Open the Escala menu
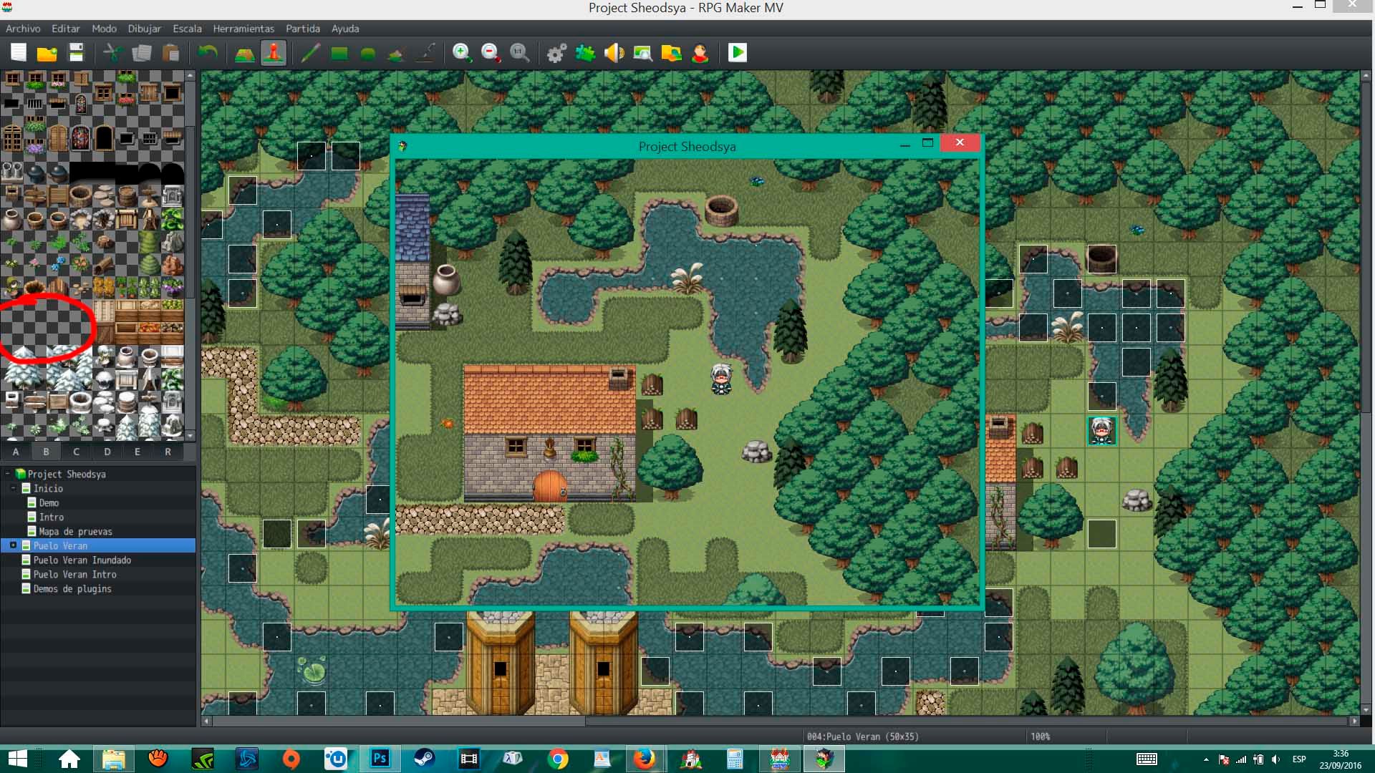Viewport: 1375px width, 773px height. [x=187, y=29]
